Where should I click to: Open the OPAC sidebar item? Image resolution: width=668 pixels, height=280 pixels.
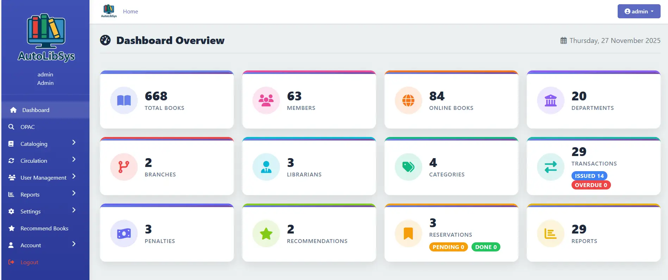(27, 127)
